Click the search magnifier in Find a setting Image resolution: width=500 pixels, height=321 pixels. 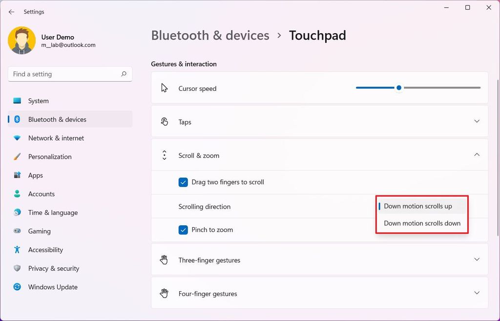click(125, 74)
